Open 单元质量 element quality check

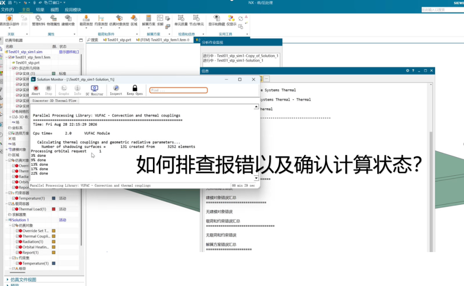[x=181, y=21]
